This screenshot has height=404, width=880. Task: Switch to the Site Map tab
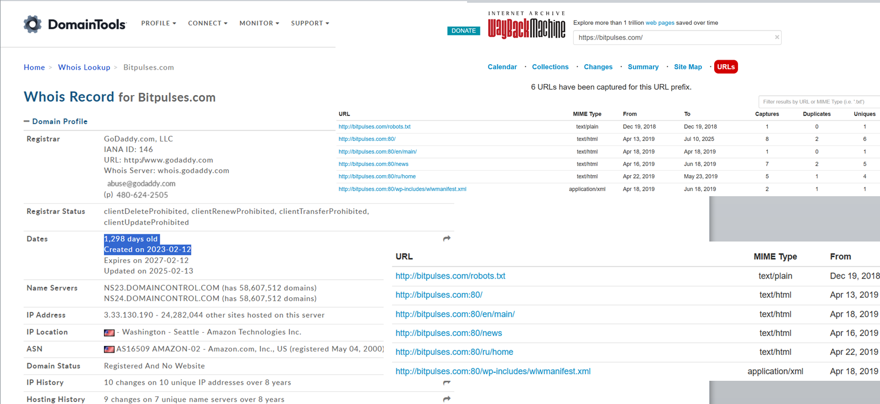pos(688,67)
